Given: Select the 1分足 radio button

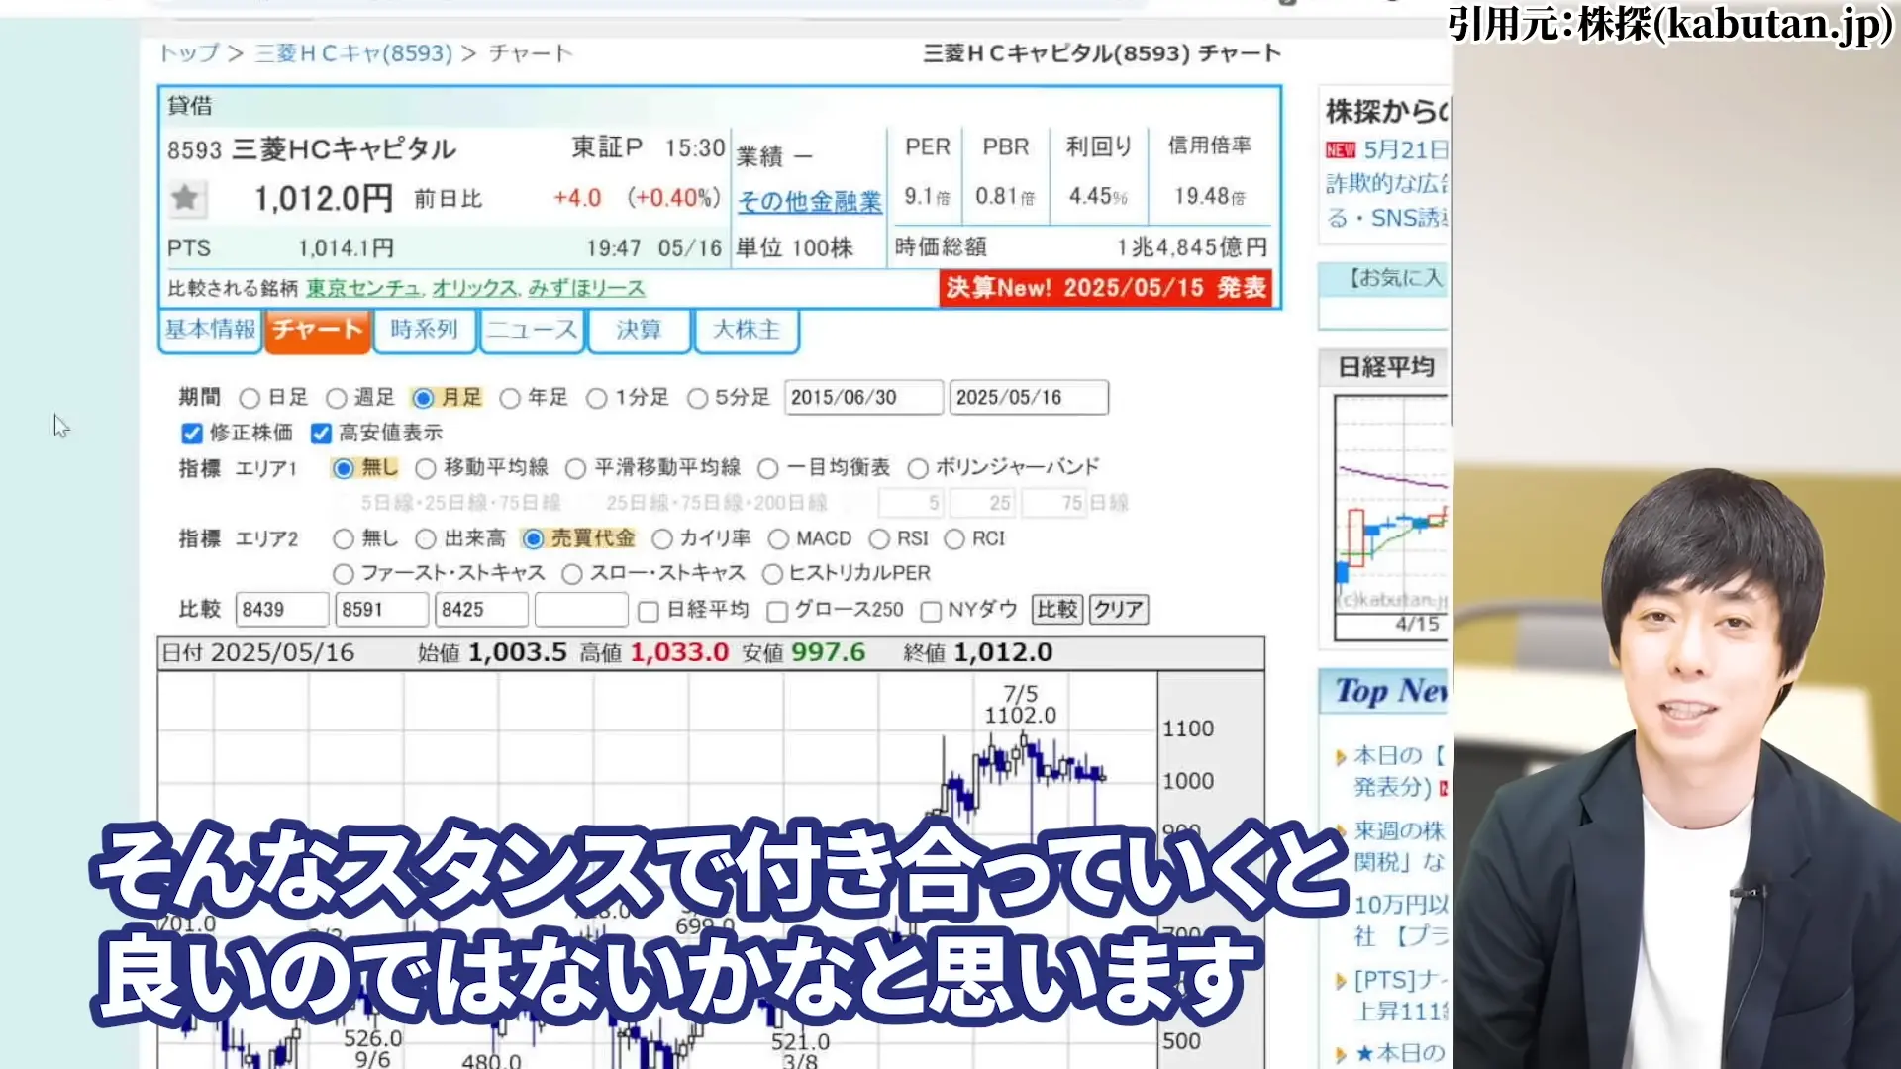Looking at the screenshot, I should (x=596, y=398).
